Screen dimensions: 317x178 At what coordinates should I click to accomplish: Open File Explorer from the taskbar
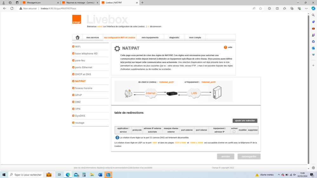92,175
